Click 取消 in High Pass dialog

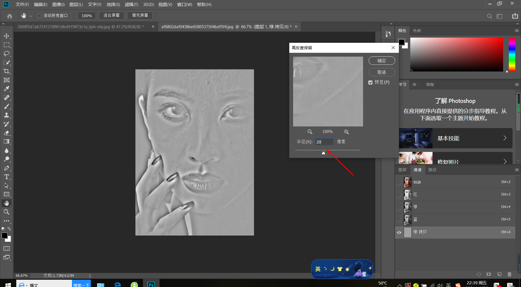click(x=382, y=72)
